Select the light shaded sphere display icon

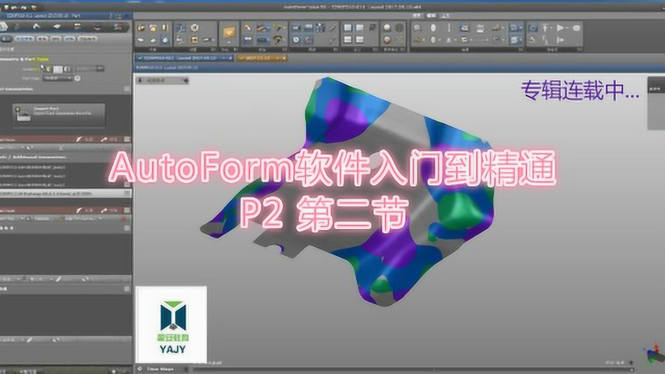coord(387,28)
